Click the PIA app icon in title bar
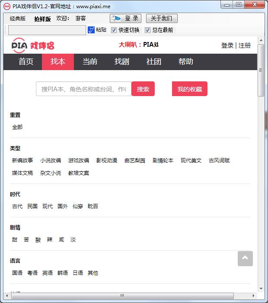 [7, 6]
